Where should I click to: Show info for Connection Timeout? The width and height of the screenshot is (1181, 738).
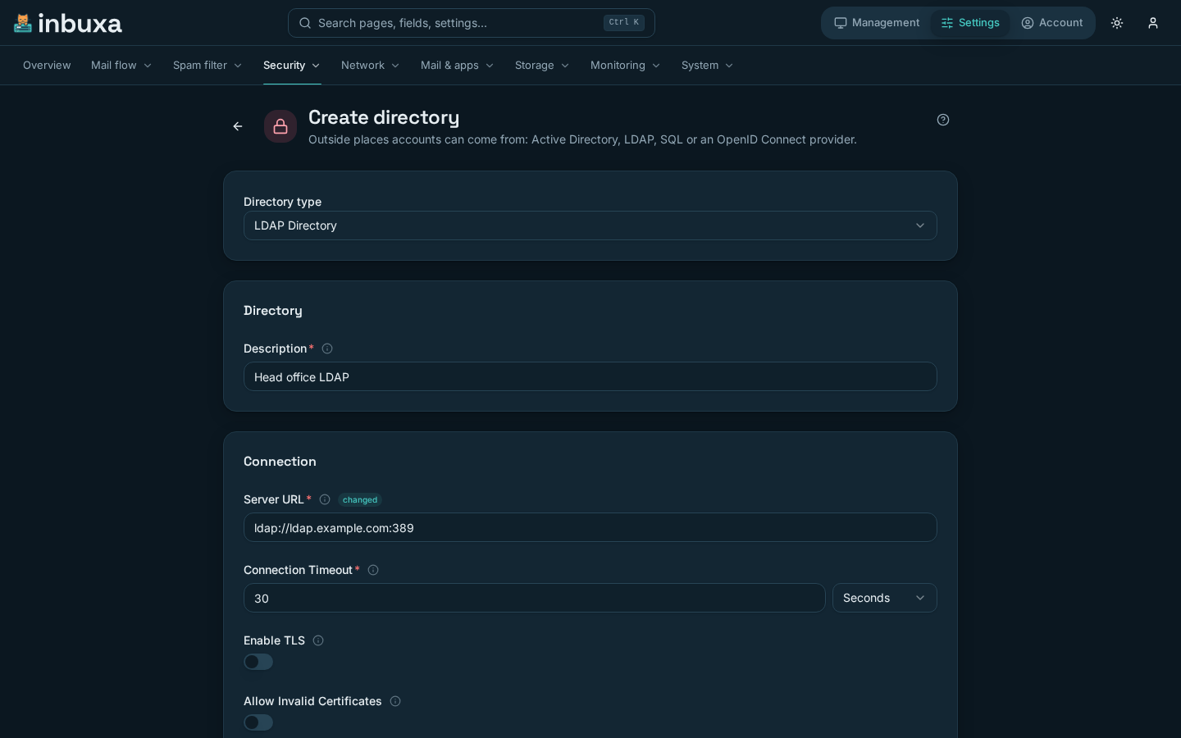tap(373, 570)
